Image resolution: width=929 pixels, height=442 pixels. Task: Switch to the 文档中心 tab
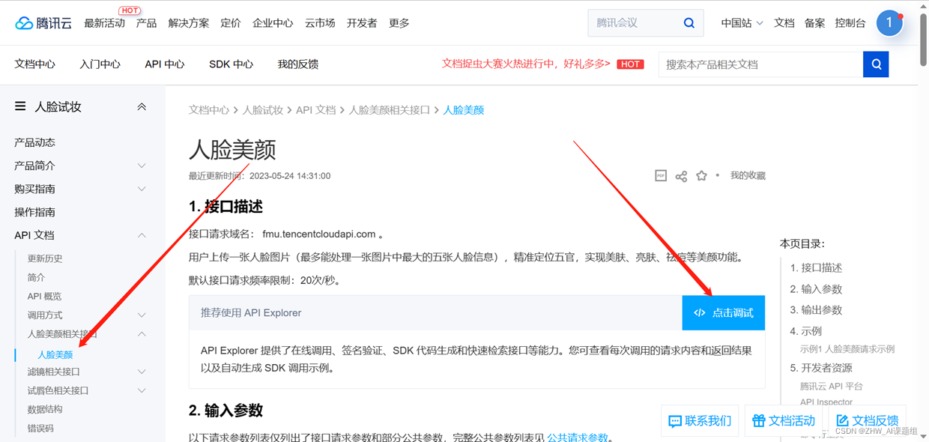click(34, 64)
